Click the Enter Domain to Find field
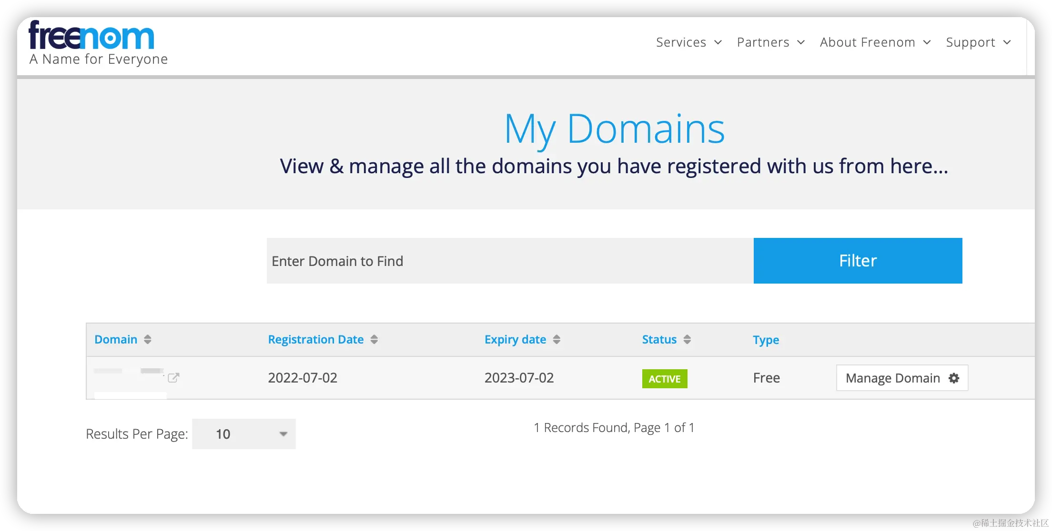 (x=510, y=261)
